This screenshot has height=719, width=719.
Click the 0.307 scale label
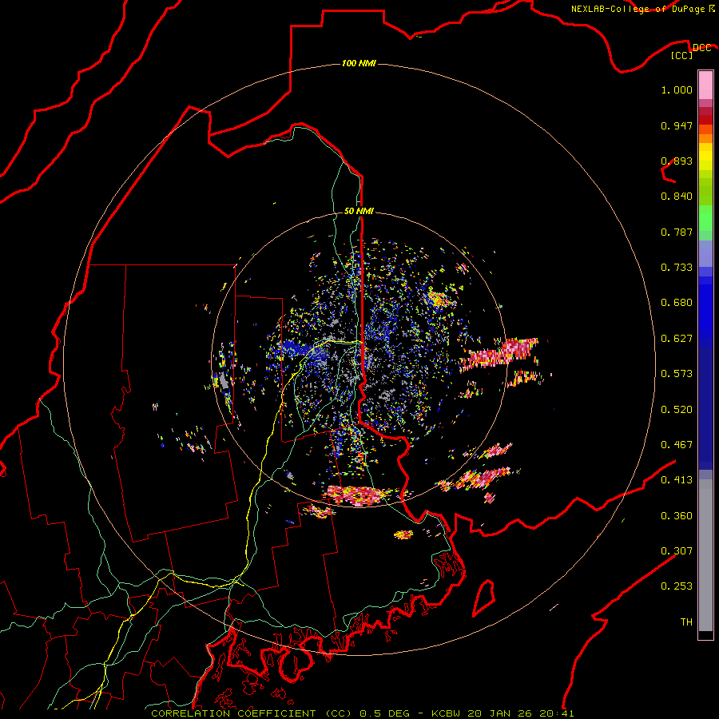677,551
